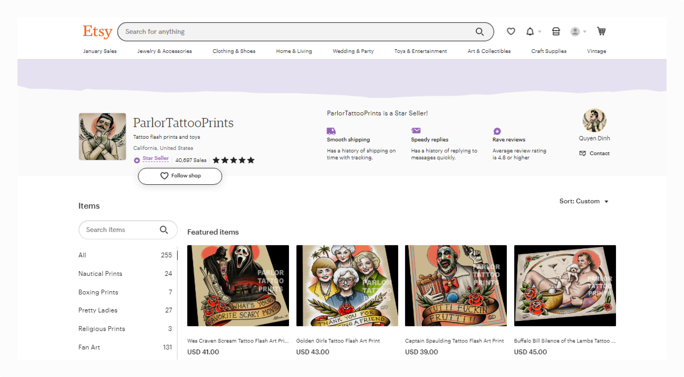
Task: Open the Shop Manager storefront icon
Action: (x=556, y=31)
